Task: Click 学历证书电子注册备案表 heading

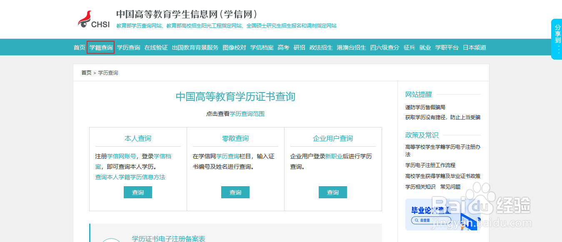Action: pos(169,239)
